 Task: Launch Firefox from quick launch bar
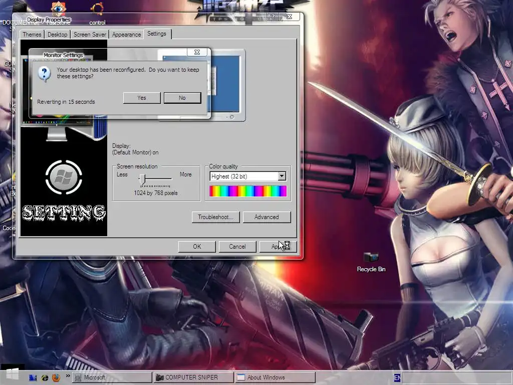[56, 377]
